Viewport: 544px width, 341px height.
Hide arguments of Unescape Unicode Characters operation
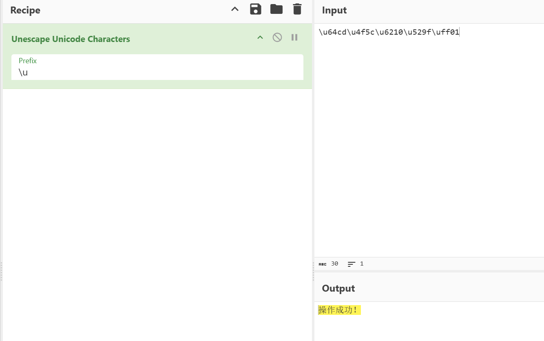pos(260,38)
